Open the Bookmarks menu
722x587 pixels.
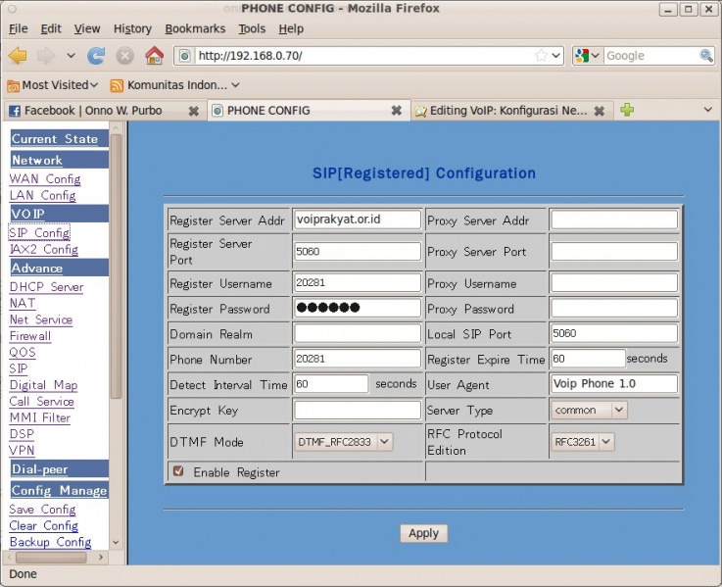(x=195, y=28)
